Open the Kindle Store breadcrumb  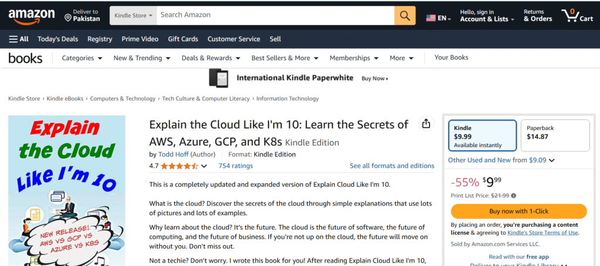[24, 98]
